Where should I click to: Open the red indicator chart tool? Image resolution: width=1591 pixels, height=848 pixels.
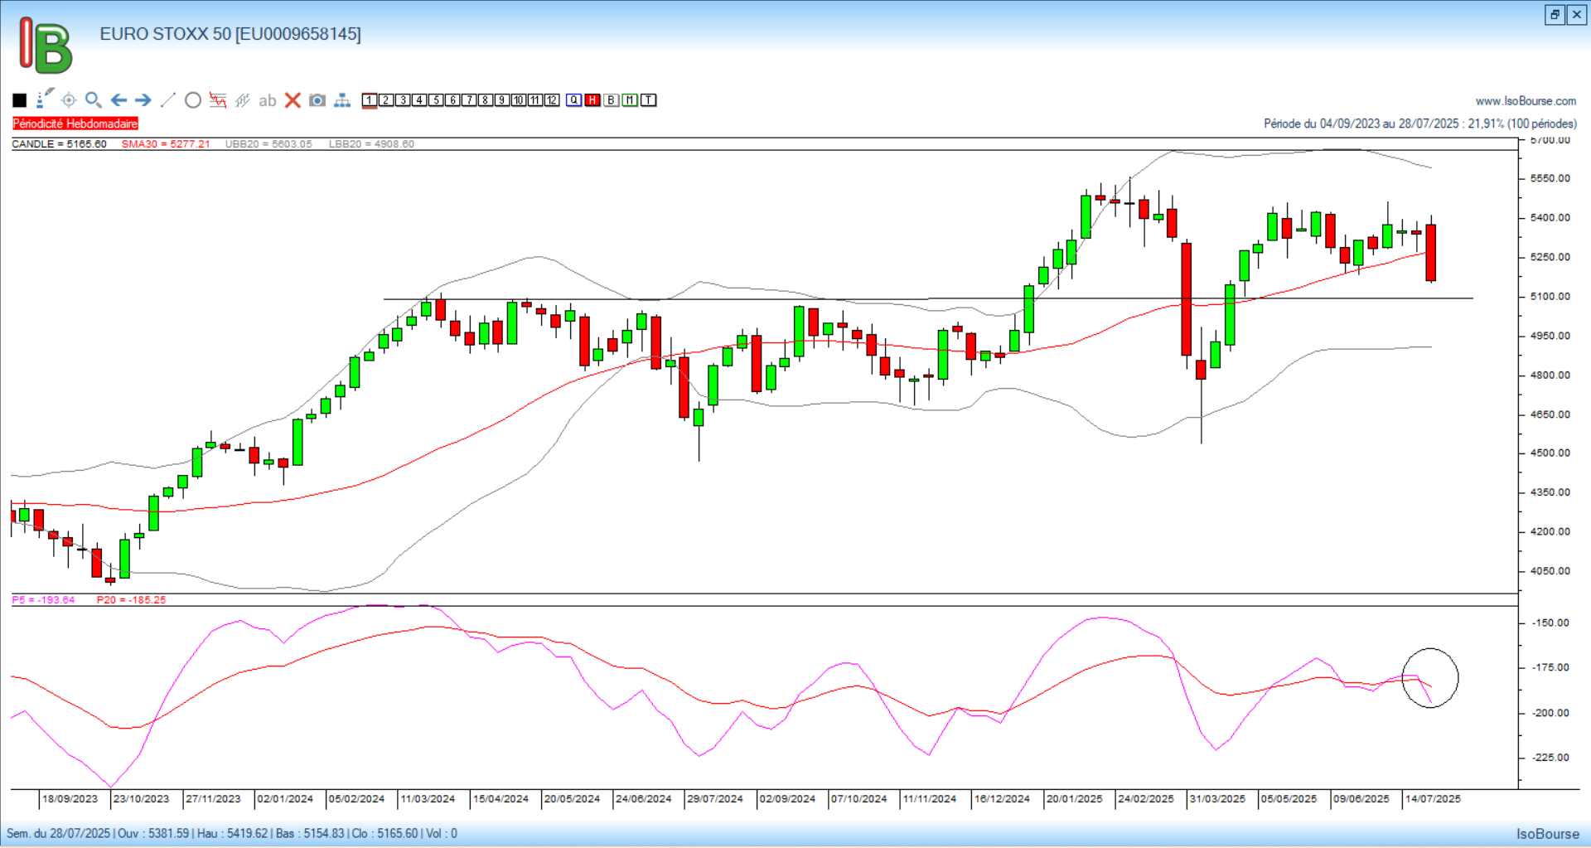[x=218, y=100]
